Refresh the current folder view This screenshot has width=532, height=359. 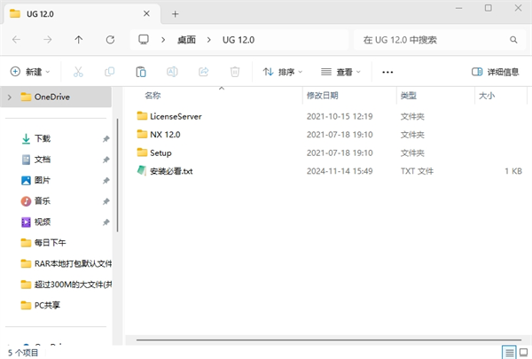pyautogui.click(x=110, y=40)
